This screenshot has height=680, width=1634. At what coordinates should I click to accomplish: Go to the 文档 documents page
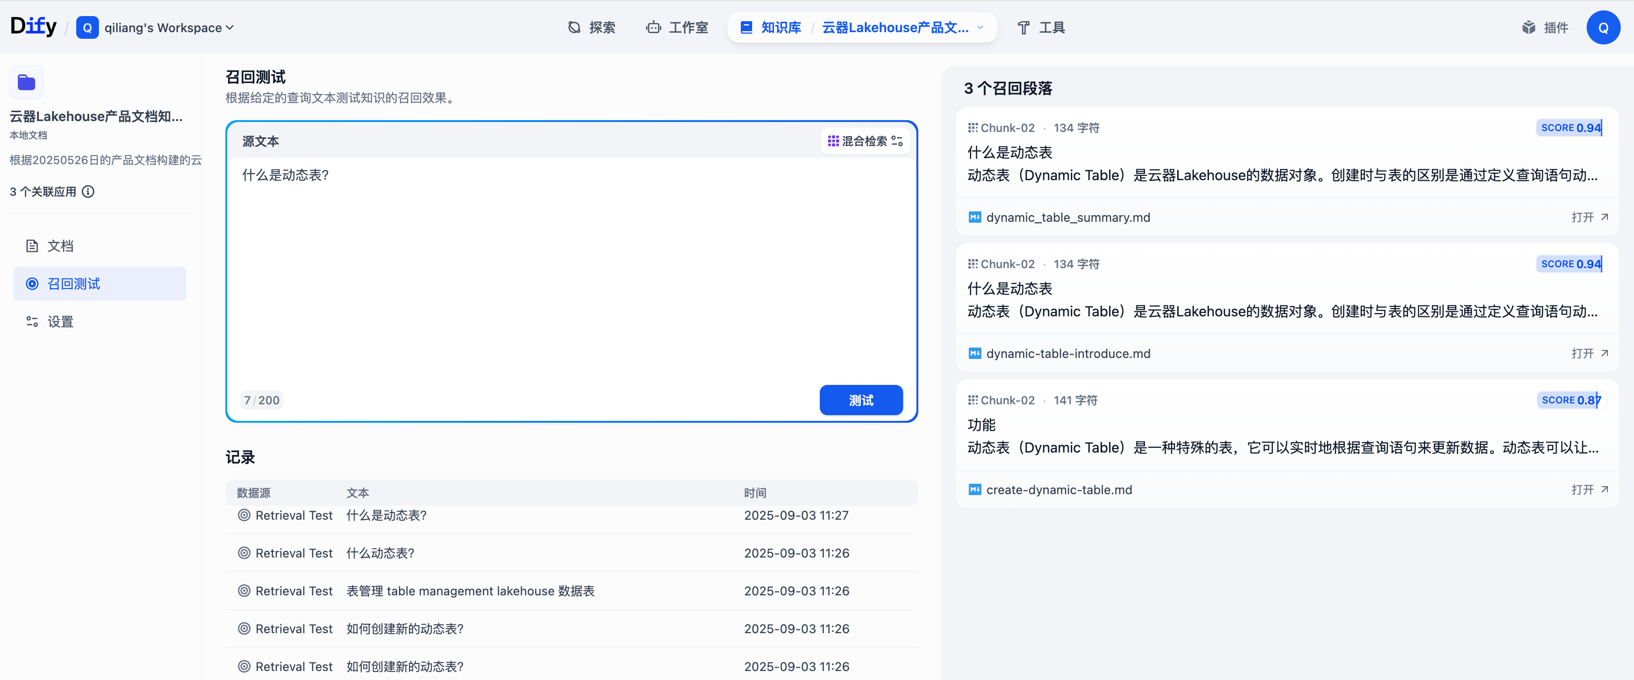point(99,246)
